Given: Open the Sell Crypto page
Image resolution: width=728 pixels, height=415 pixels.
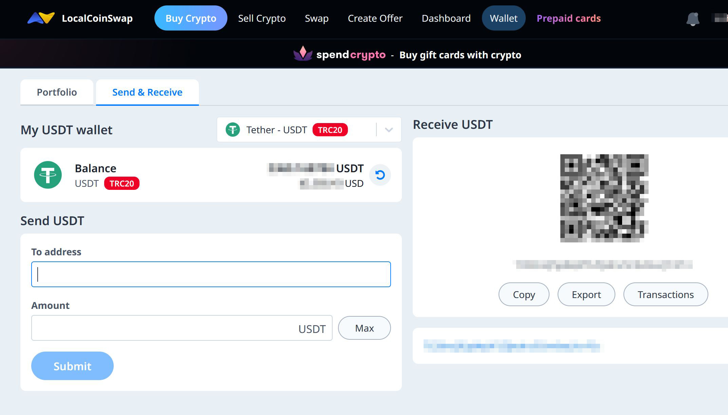Looking at the screenshot, I should click(x=262, y=18).
